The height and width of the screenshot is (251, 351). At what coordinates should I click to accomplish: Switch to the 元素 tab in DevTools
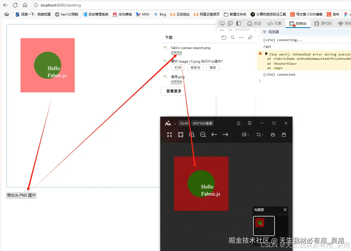click(275, 23)
